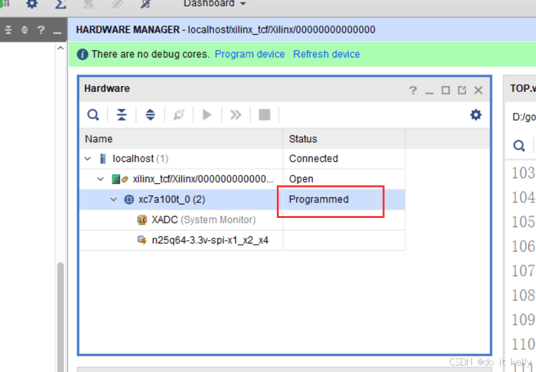Image resolution: width=536 pixels, height=372 pixels.
Task: Click line number 106 in editor
Action: click(x=523, y=246)
